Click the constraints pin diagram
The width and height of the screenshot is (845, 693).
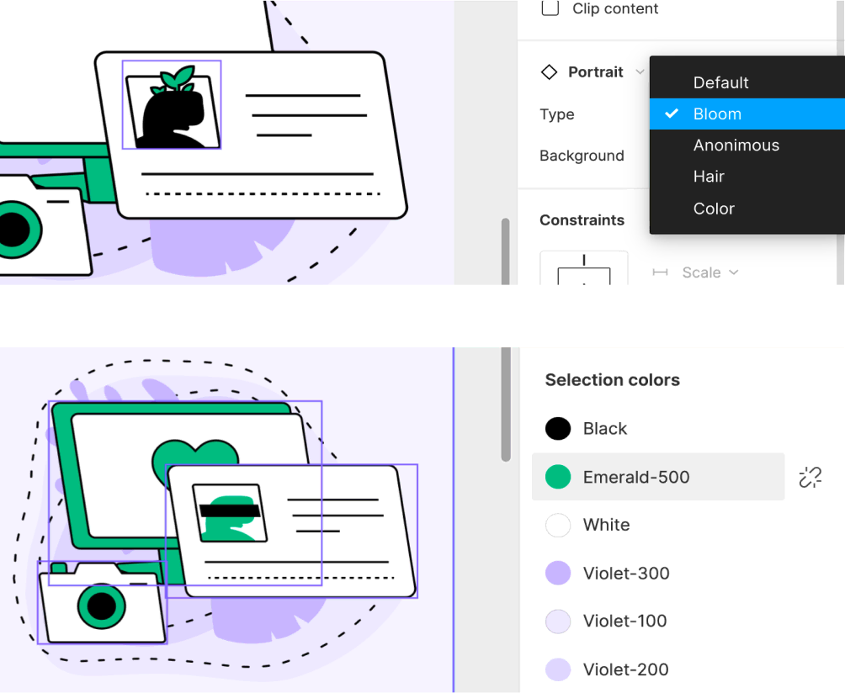coord(584,278)
